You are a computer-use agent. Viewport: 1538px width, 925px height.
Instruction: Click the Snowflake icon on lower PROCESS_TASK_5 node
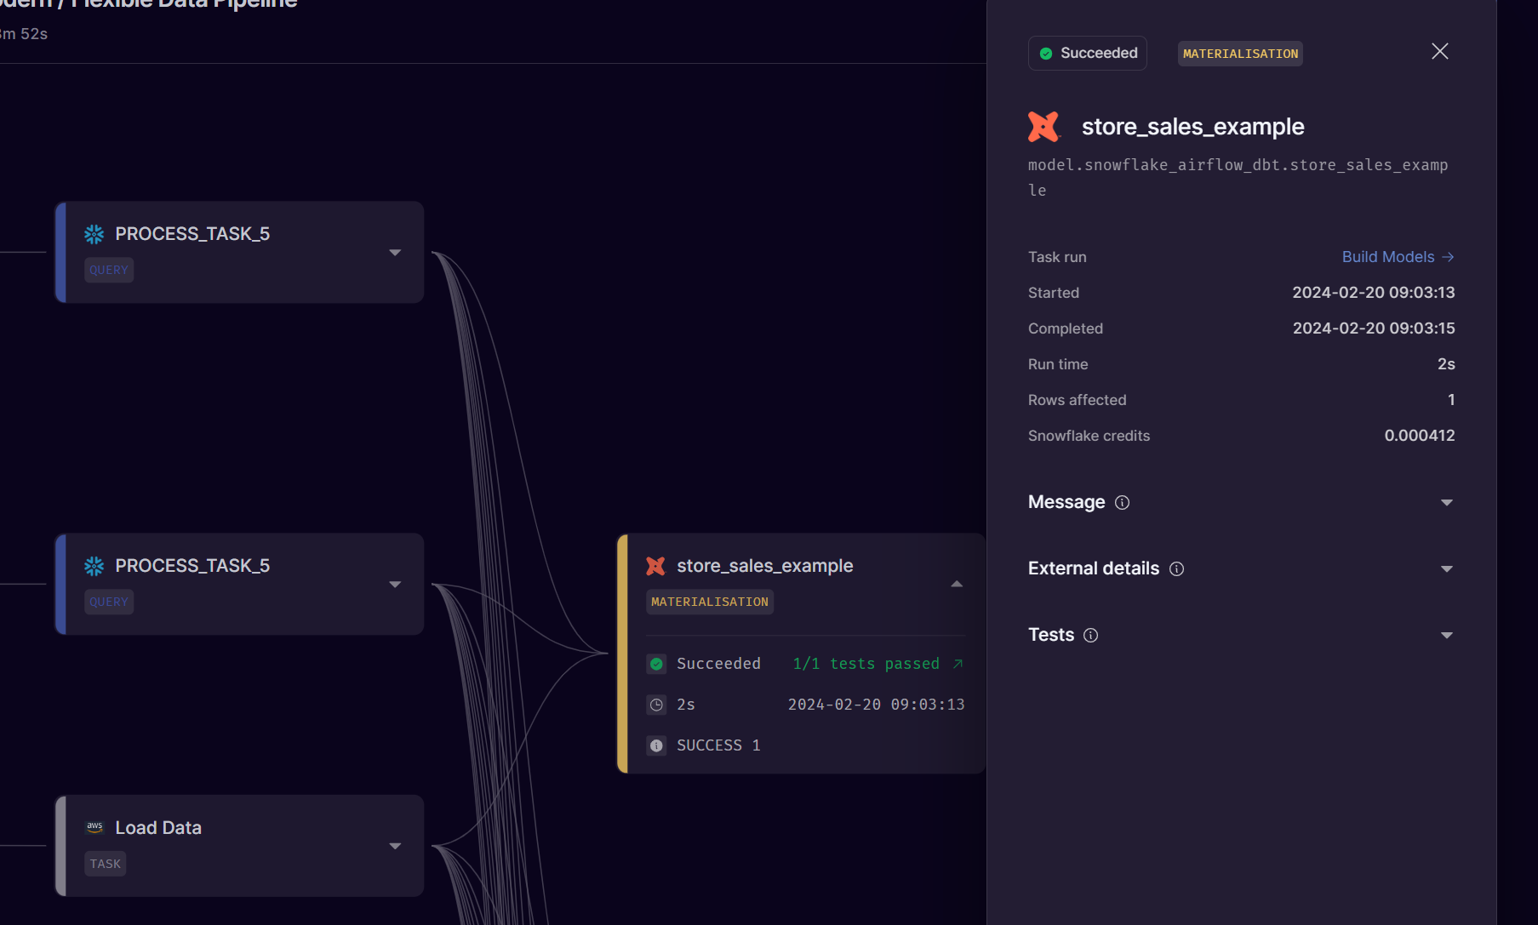[x=94, y=566]
